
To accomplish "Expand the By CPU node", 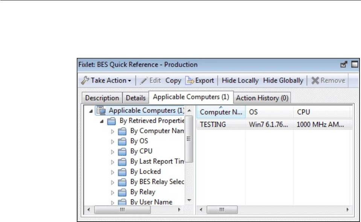I will [x=113, y=152].
